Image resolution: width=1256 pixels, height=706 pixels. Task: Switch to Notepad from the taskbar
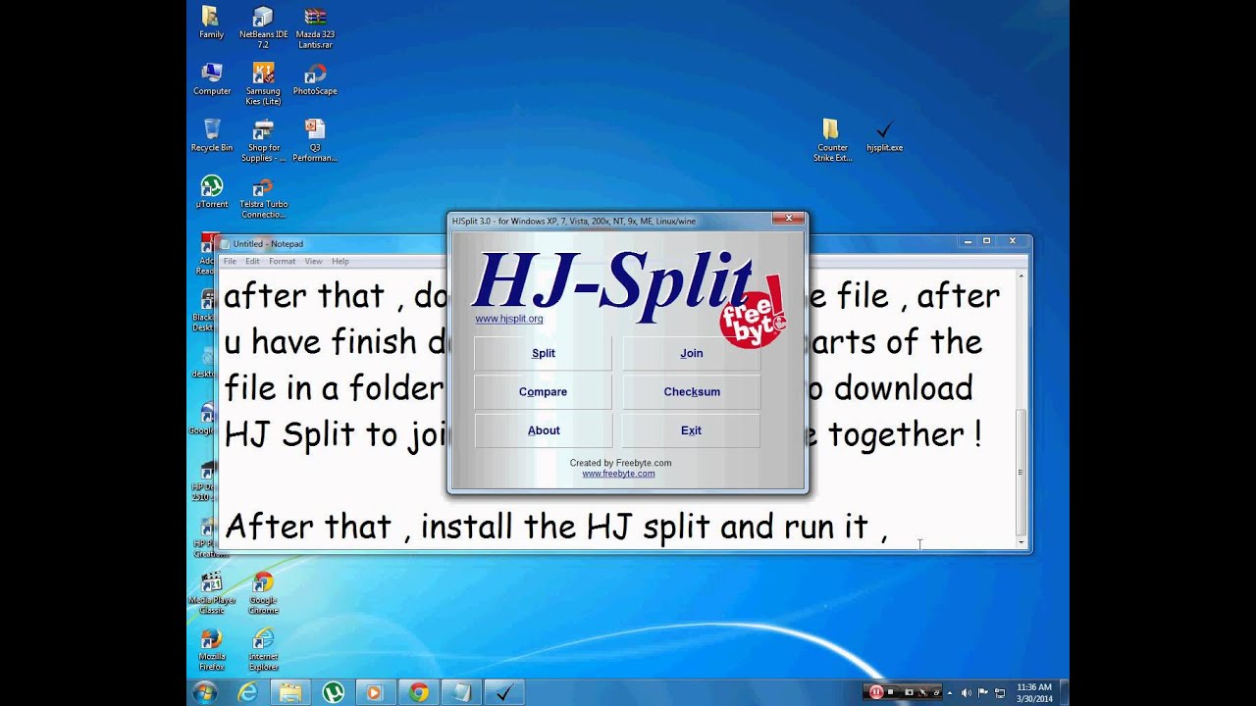[x=460, y=692]
